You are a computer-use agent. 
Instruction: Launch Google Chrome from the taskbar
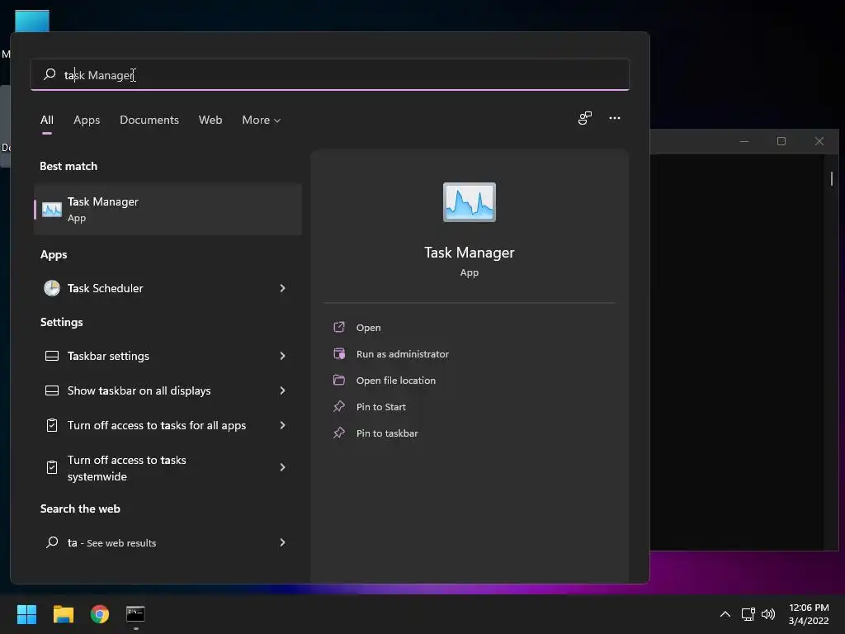100,614
